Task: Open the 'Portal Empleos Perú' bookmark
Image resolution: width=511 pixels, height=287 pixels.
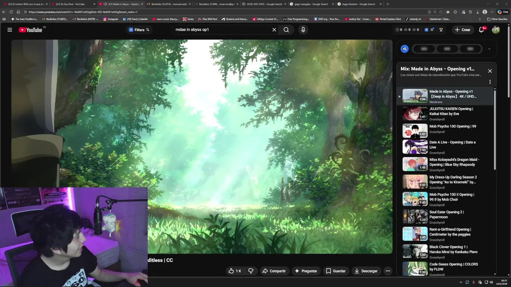Action: (x=388, y=19)
